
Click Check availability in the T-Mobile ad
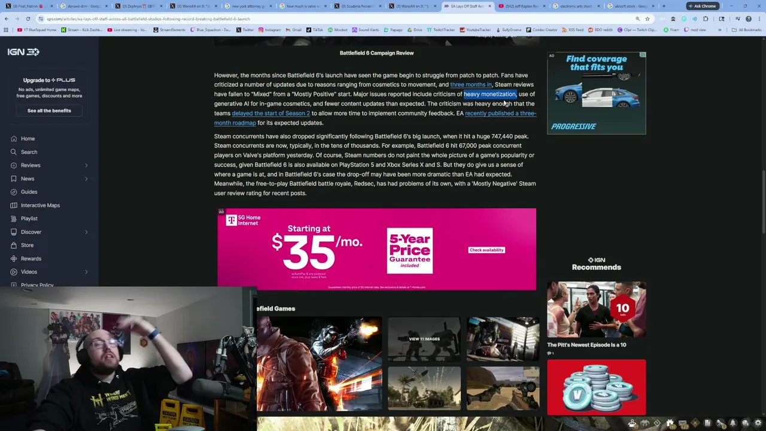point(487,250)
